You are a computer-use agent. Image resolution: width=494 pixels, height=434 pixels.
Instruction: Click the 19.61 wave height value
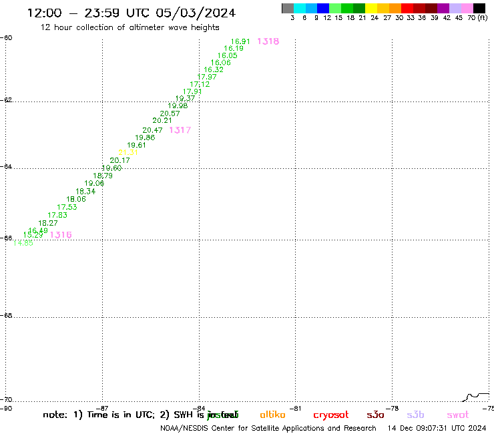pos(136,146)
